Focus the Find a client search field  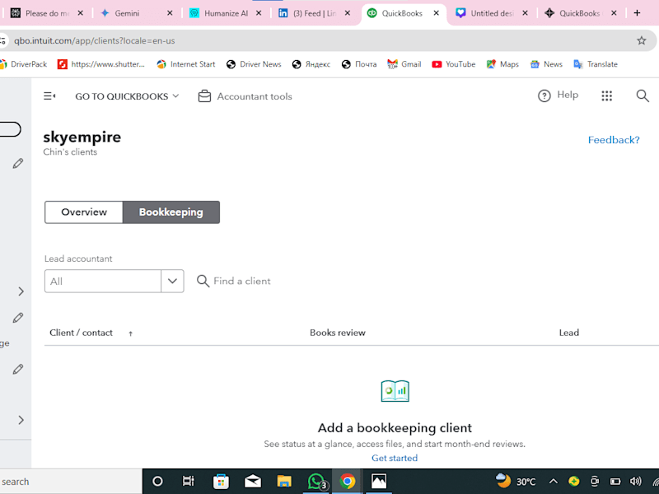tap(241, 281)
